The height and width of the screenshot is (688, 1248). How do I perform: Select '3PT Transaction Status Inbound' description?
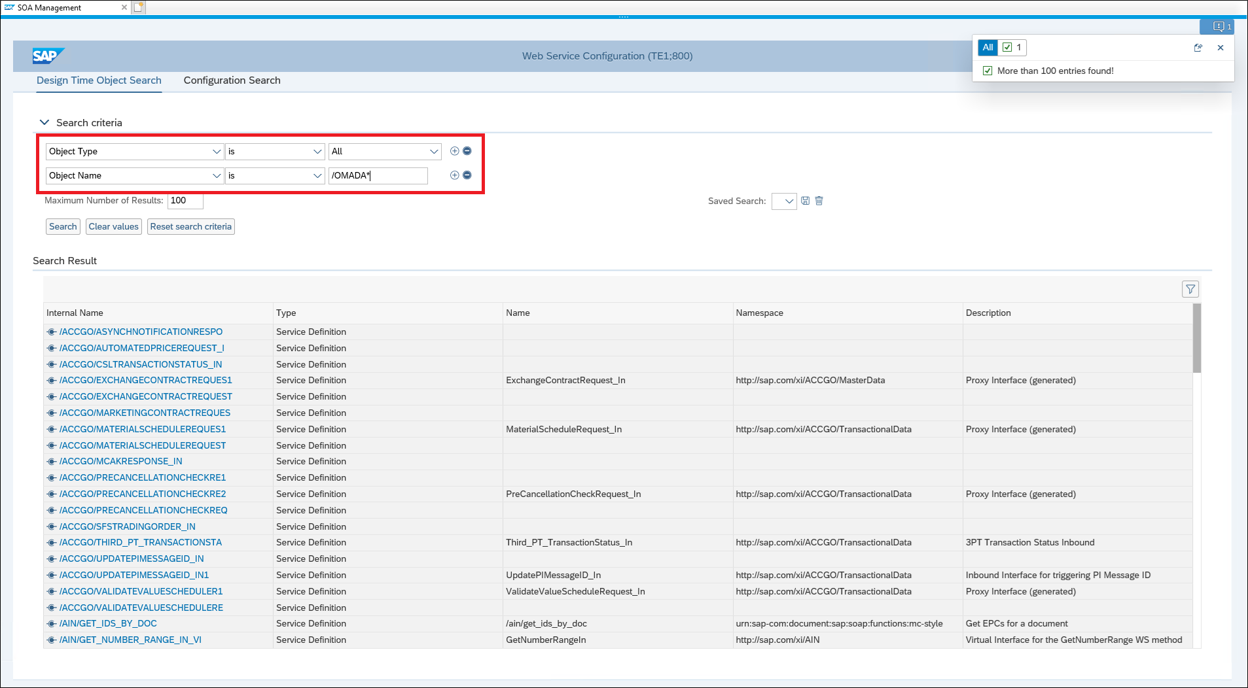tap(1030, 542)
